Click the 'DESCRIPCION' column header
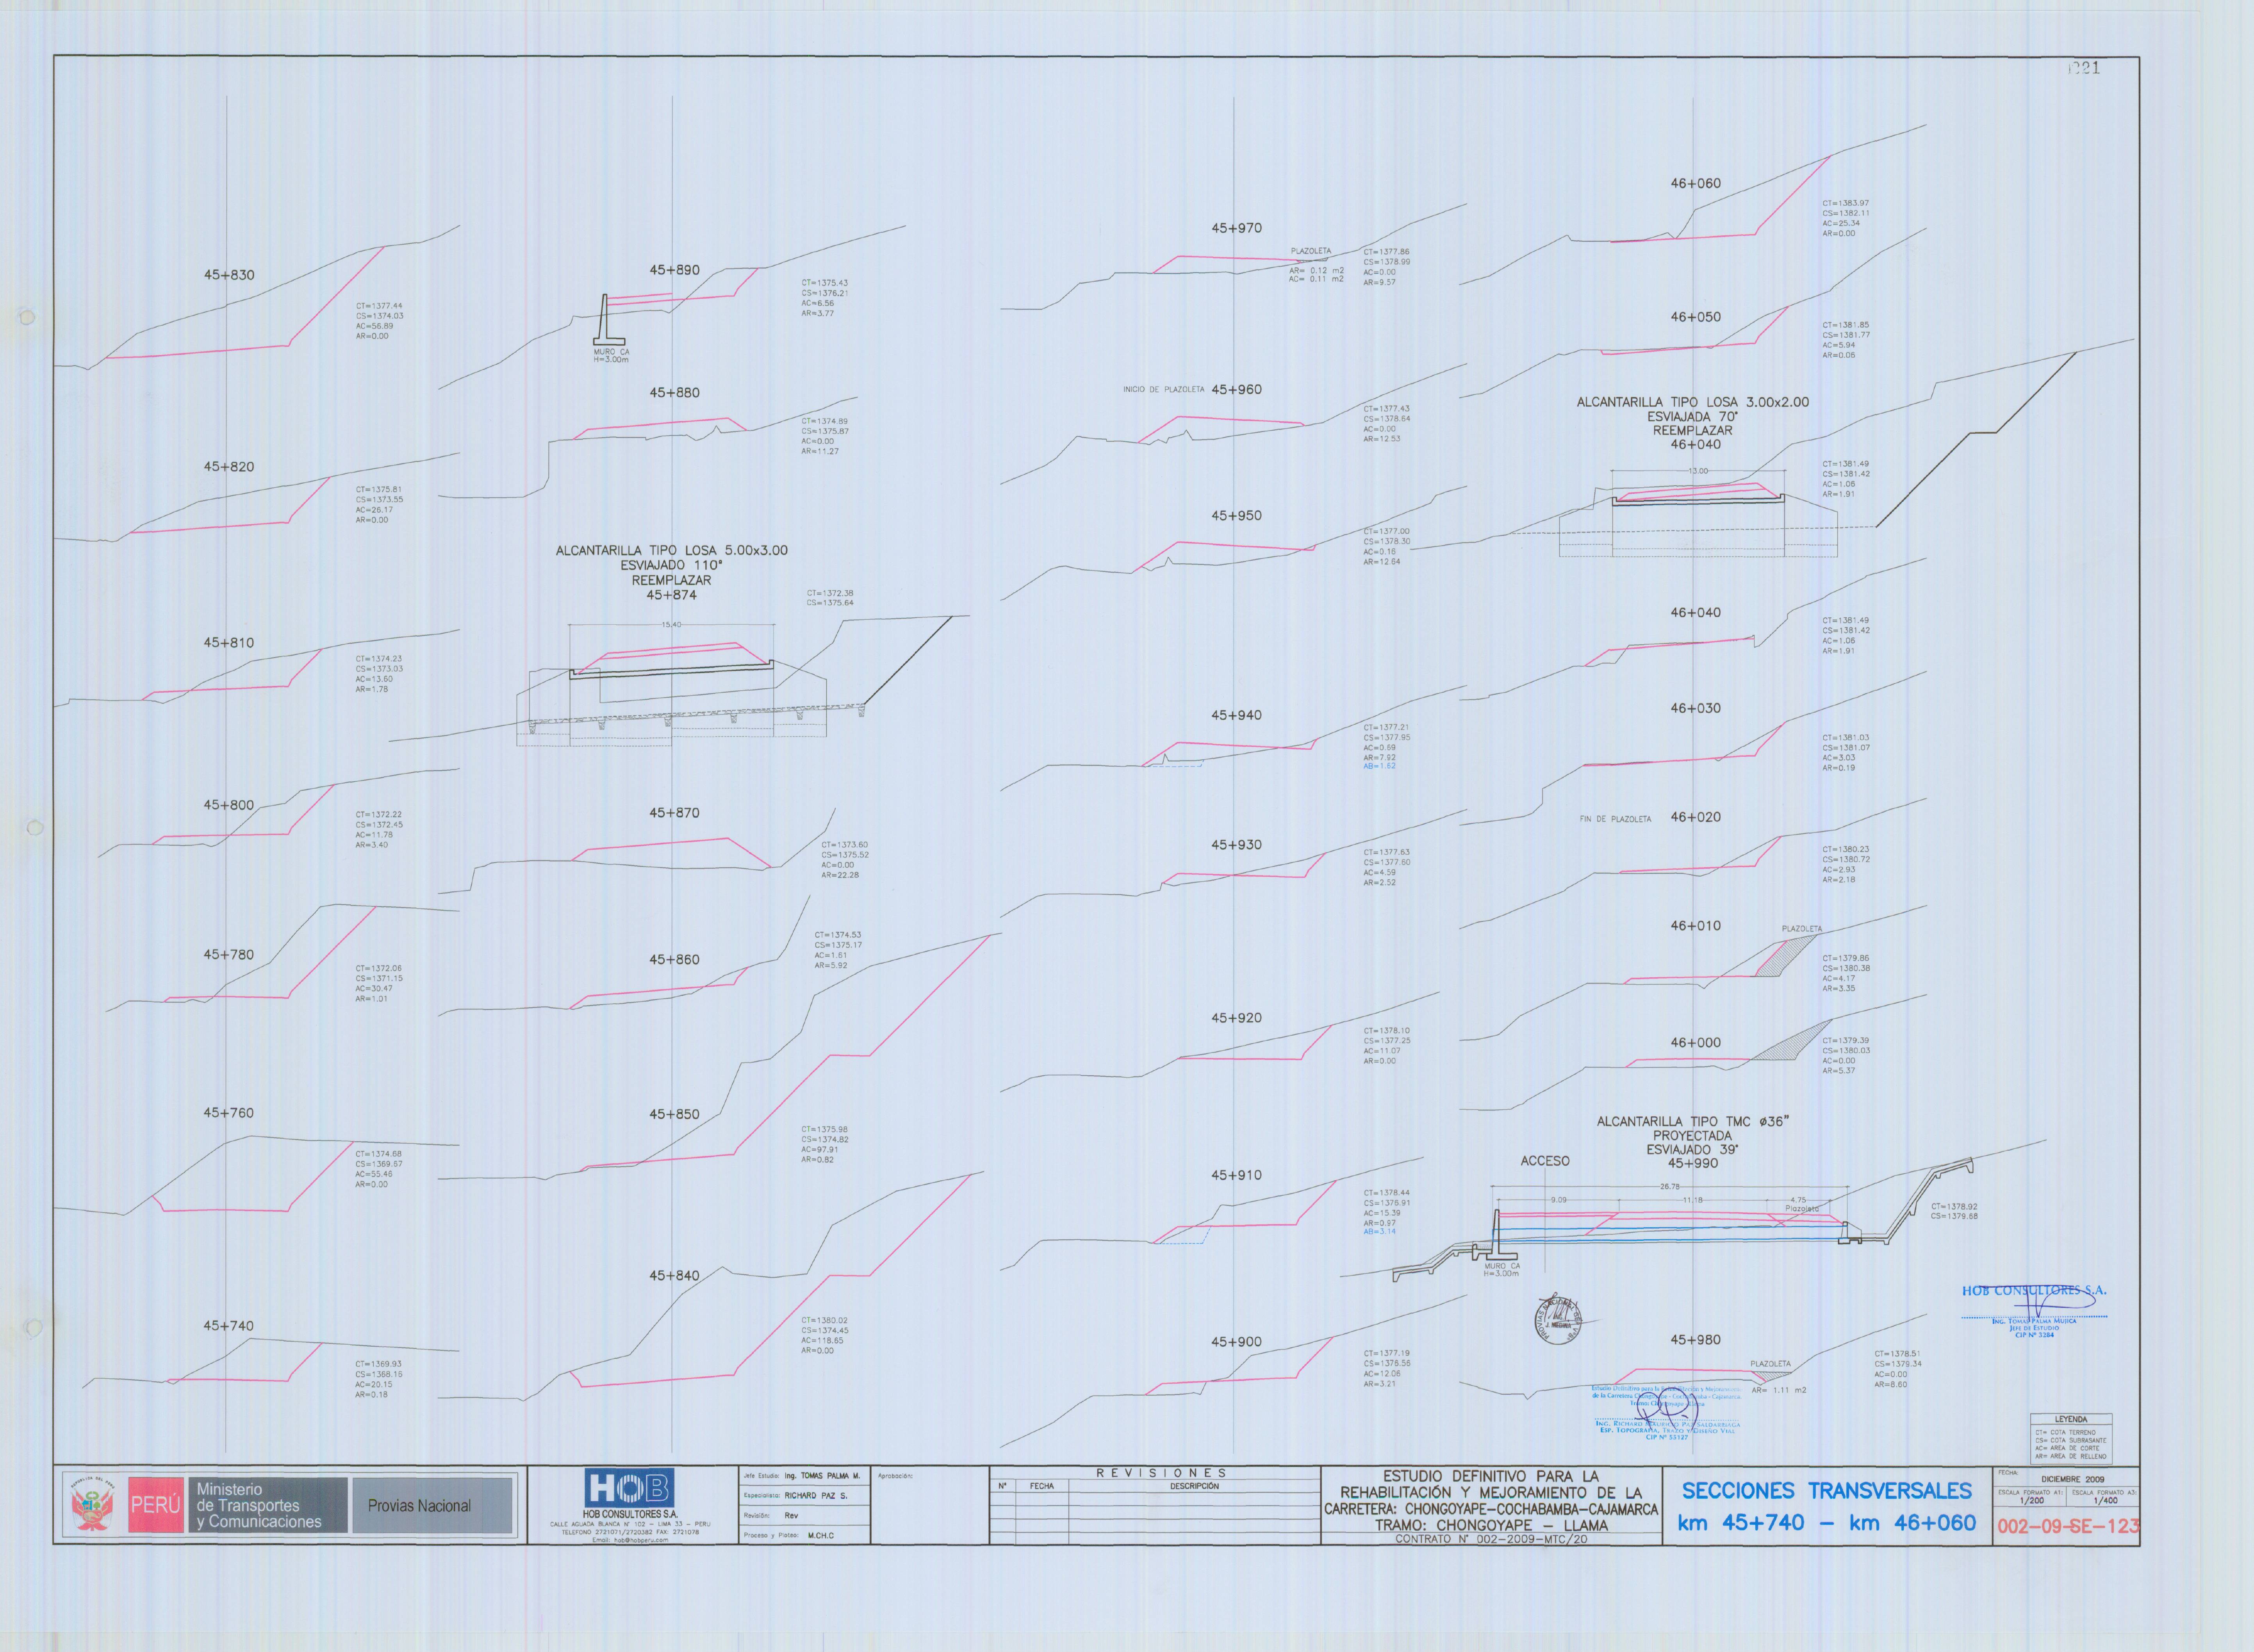Image resolution: width=2254 pixels, height=1652 pixels. click(1194, 1486)
